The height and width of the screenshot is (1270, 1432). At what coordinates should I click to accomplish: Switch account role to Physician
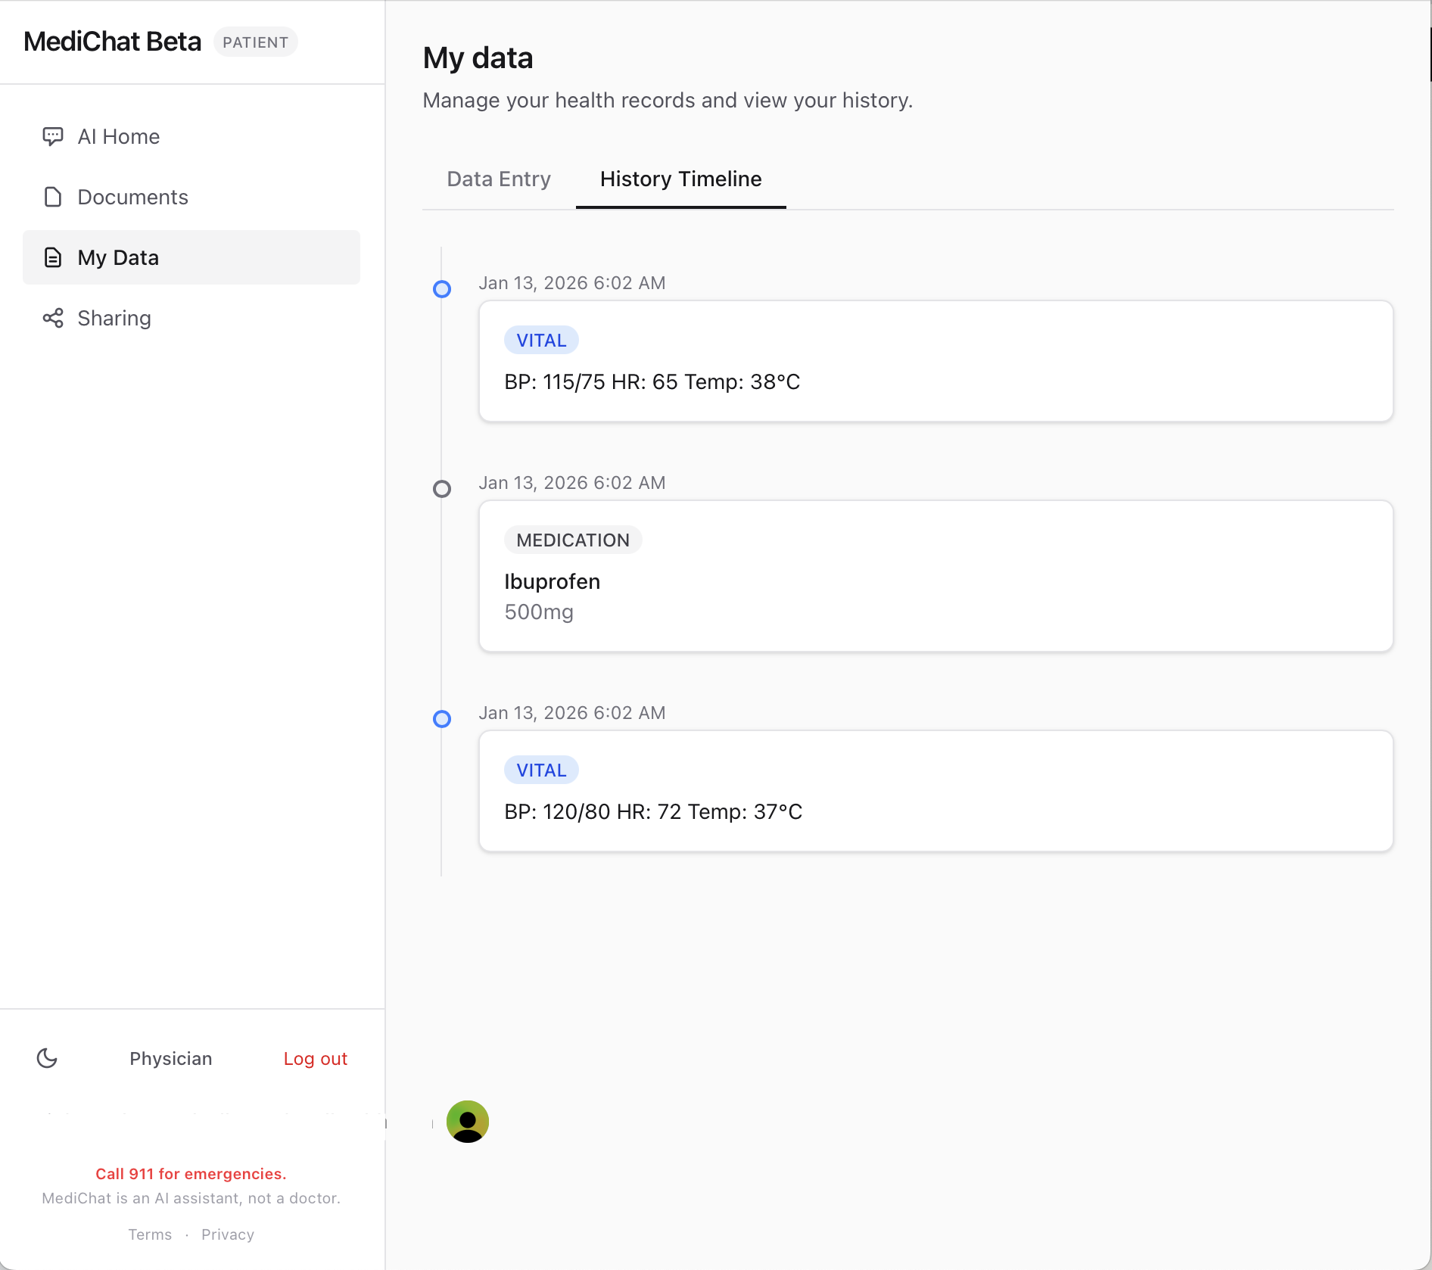(170, 1058)
